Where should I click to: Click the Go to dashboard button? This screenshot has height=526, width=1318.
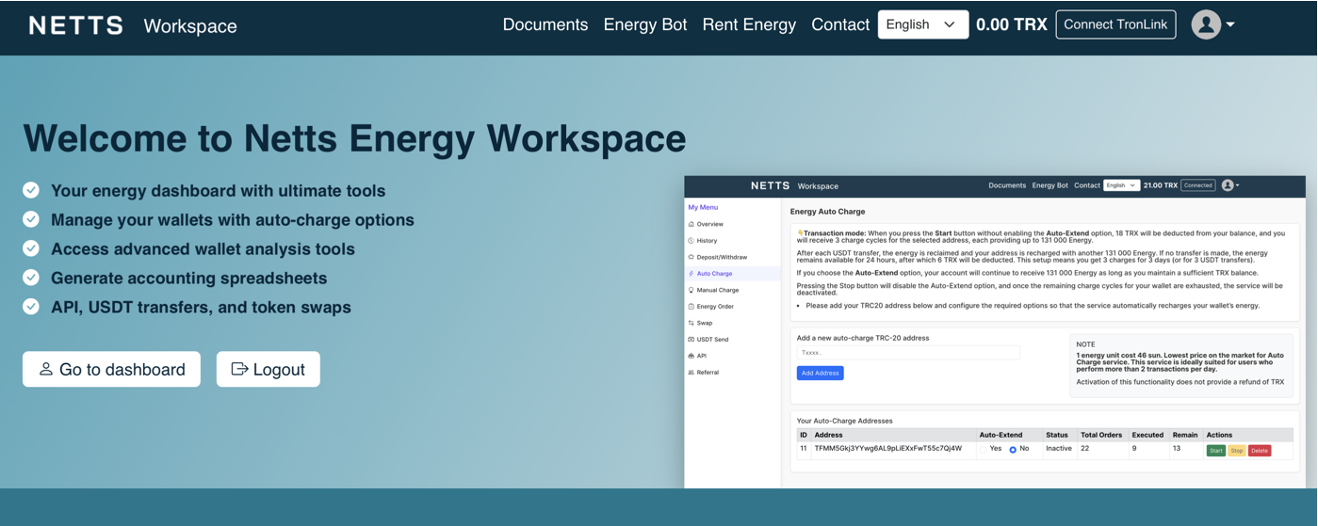click(x=111, y=369)
